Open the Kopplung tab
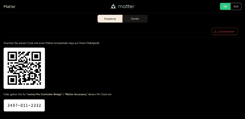 [110, 19]
